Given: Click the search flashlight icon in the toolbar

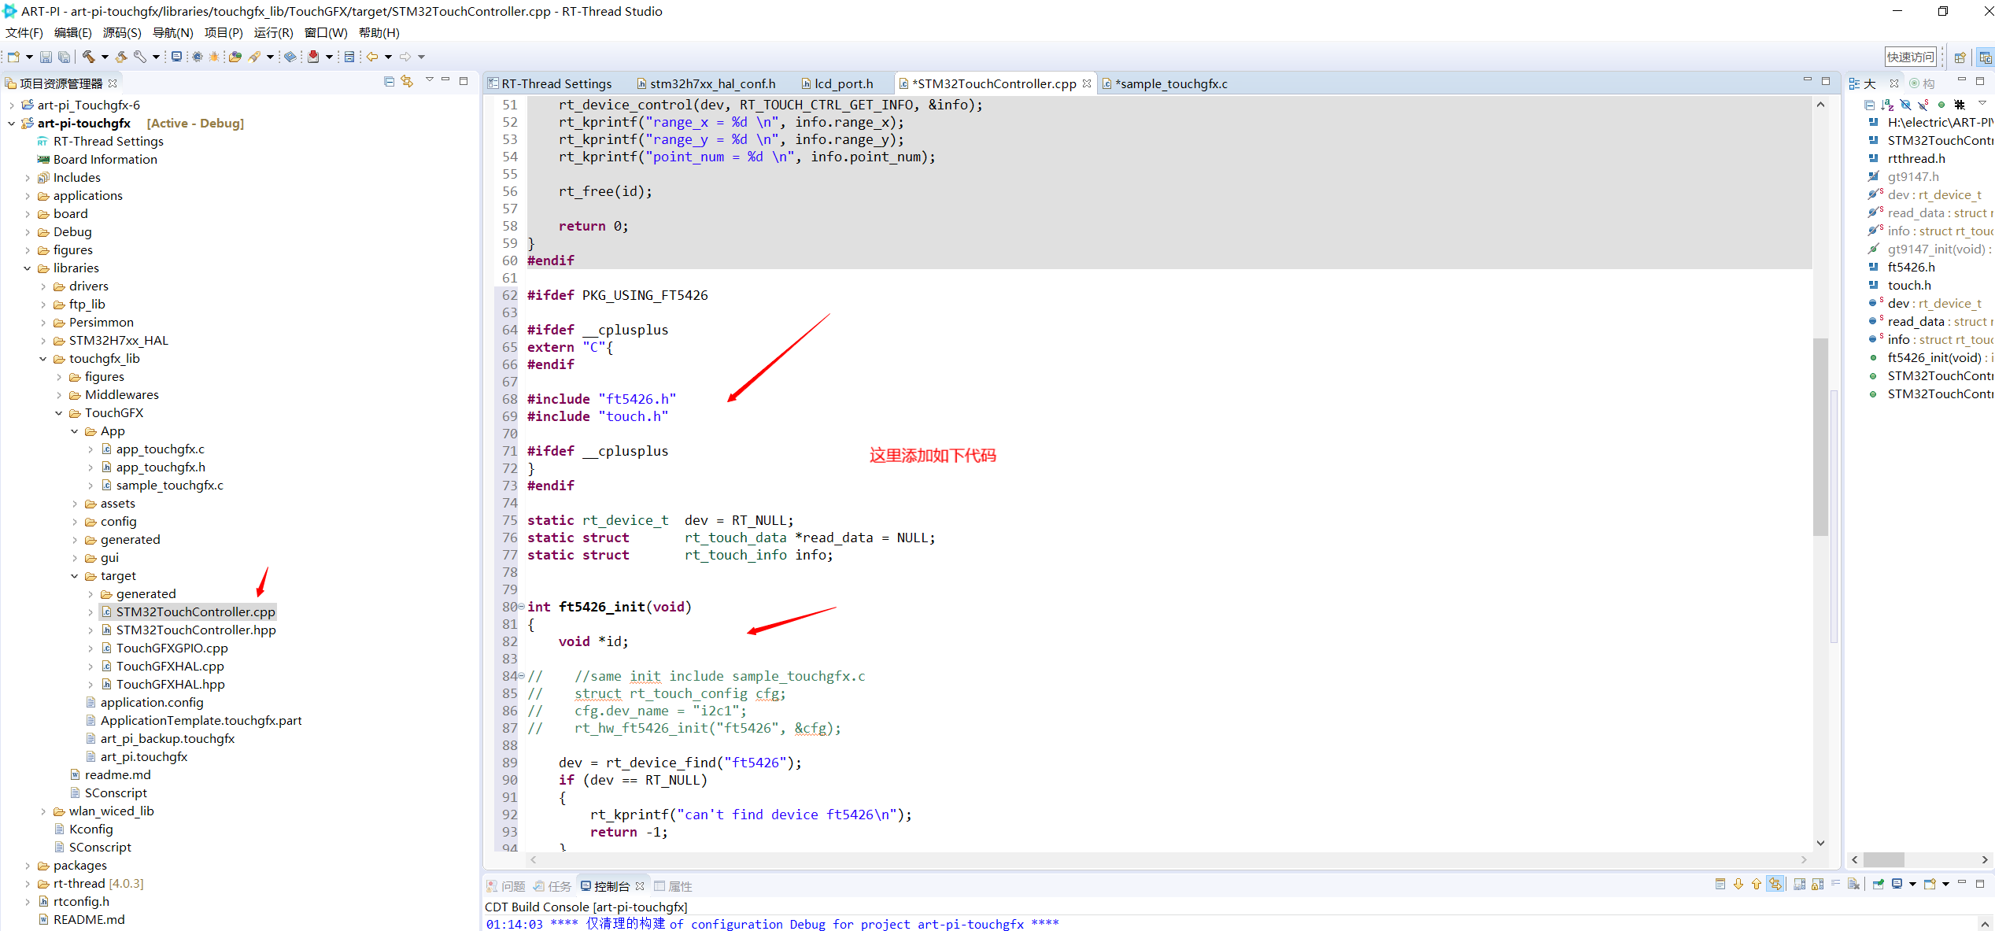Looking at the screenshot, I should click(254, 57).
